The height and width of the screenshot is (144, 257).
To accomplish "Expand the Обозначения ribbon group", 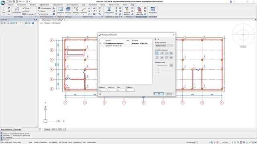I will pos(102,17).
